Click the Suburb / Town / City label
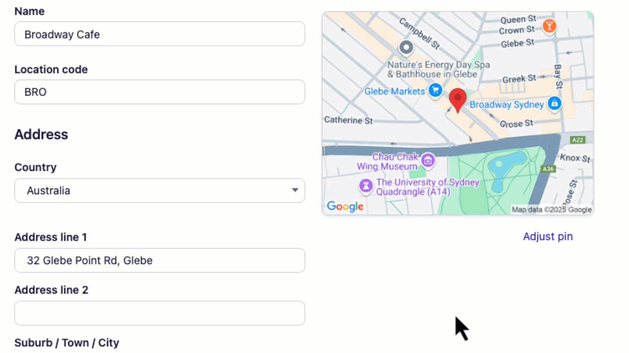This screenshot has width=629, height=353. 67,343
